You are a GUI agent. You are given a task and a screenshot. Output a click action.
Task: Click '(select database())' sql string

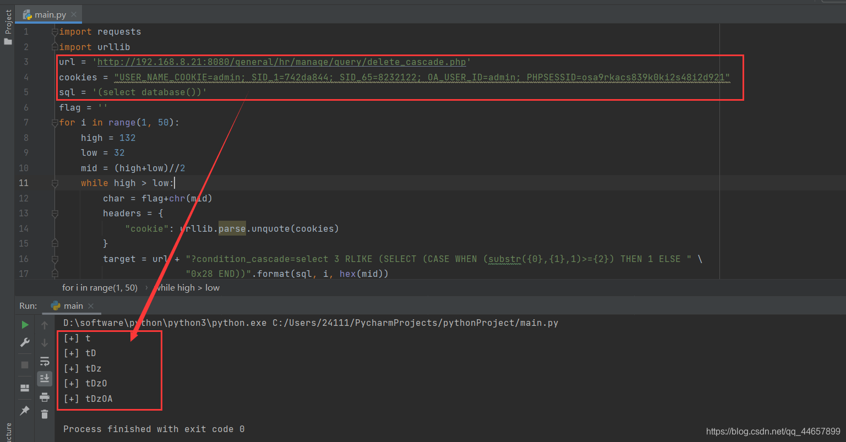pos(149,92)
